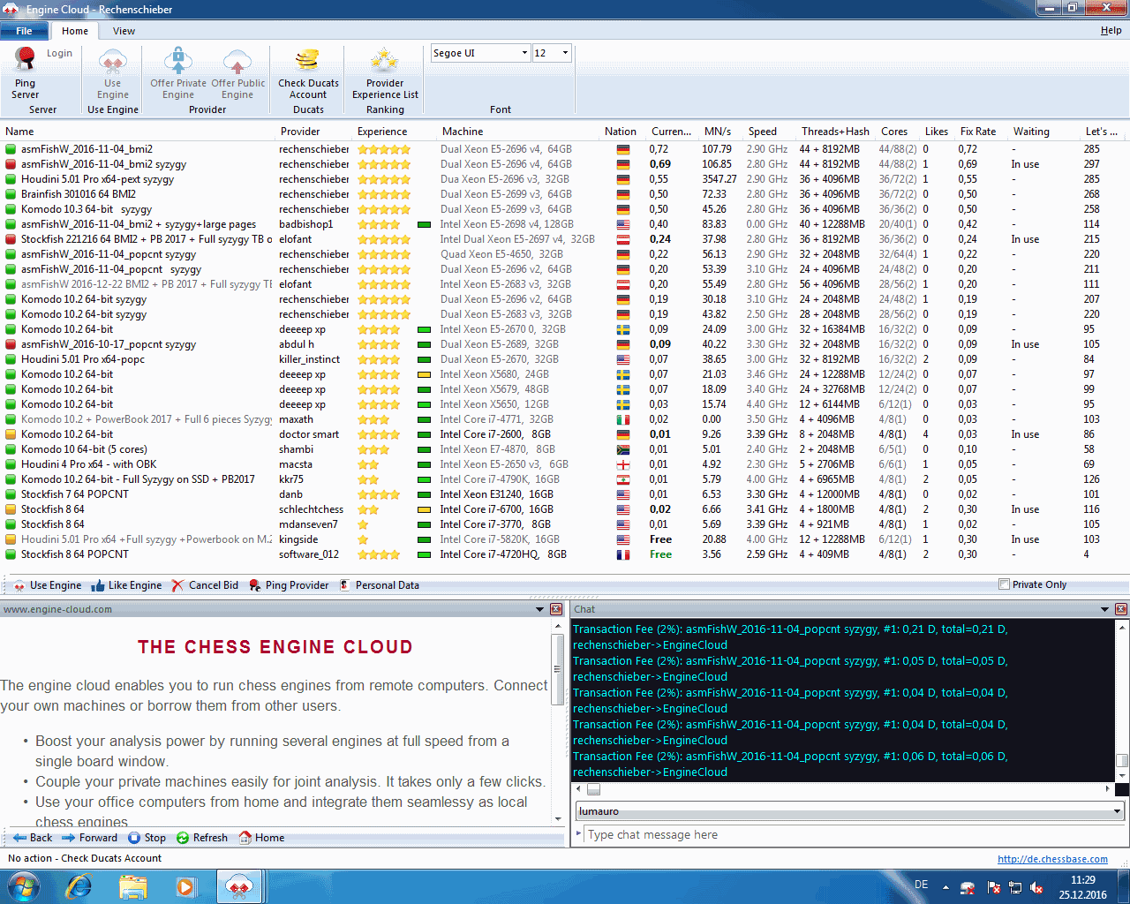This screenshot has width=1130, height=904.
Task: Click the browser Forward button
Action: pyautogui.click(x=89, y=838)
